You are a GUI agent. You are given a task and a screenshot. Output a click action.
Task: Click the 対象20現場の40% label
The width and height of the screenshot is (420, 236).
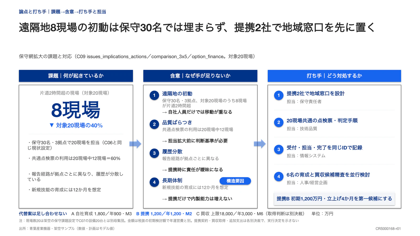coord(79,125)
